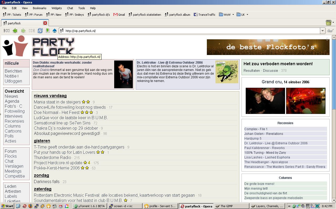Open the Widgets menu

tap(57, 8)
